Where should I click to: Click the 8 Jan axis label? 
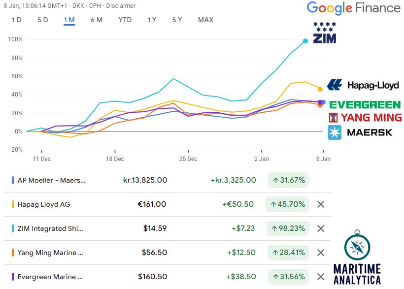coord(323,159)
